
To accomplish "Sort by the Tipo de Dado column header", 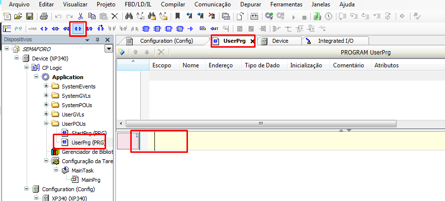I will click(261, 65).
